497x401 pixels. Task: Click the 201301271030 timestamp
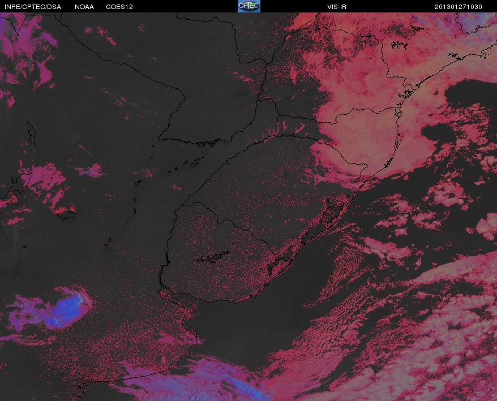(459, 7)
